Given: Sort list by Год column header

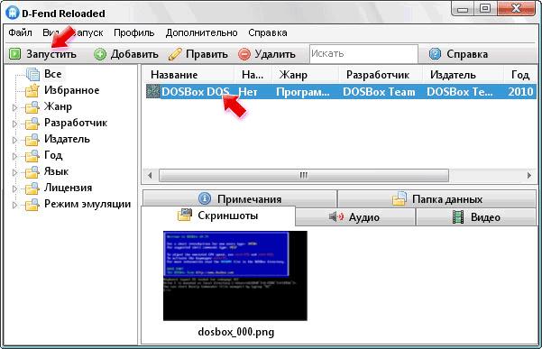Looking at the screenshot, I should 520,75.
